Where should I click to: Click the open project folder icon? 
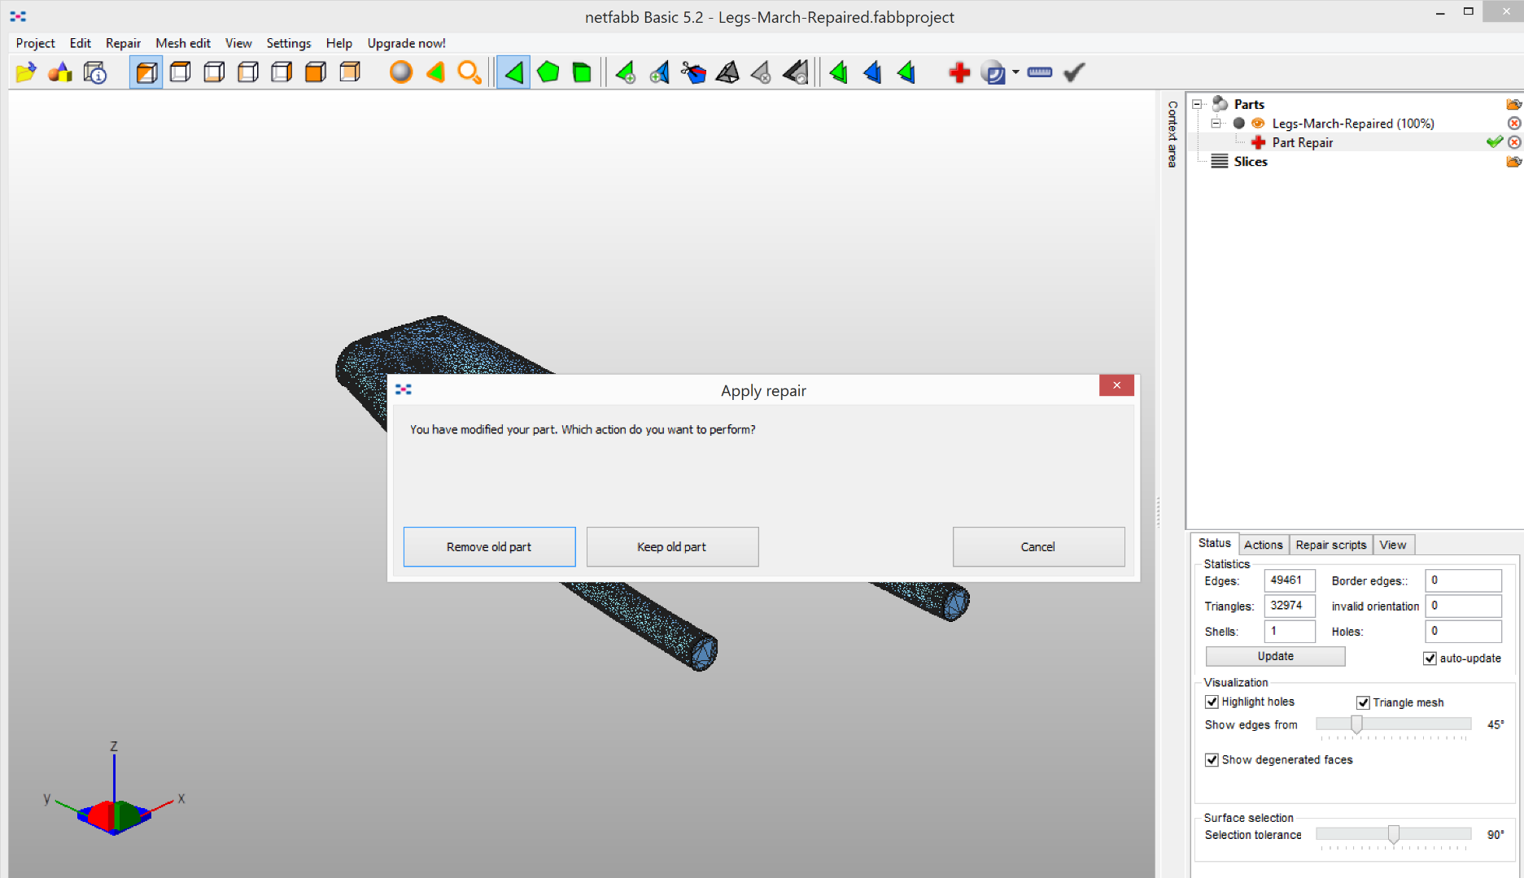point(26,72)
